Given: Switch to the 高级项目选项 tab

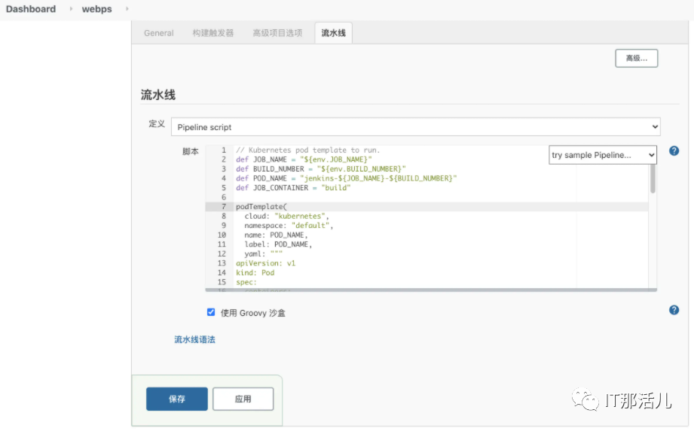Looking at the screenshot, I should pos(277,33).
